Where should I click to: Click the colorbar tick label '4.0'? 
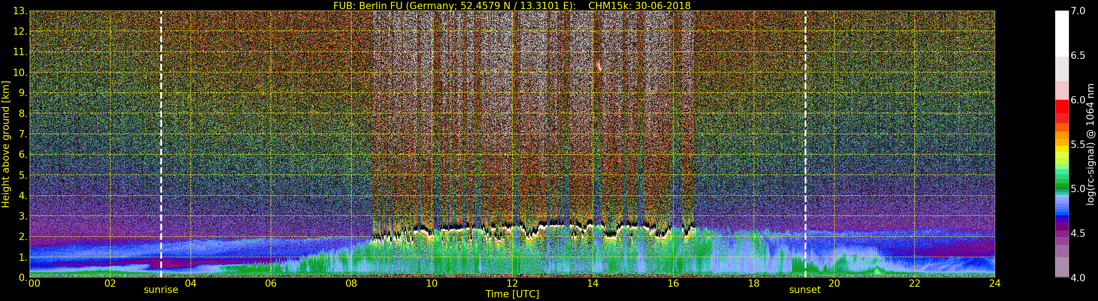pyautogui.click(x=1078, y=278)
